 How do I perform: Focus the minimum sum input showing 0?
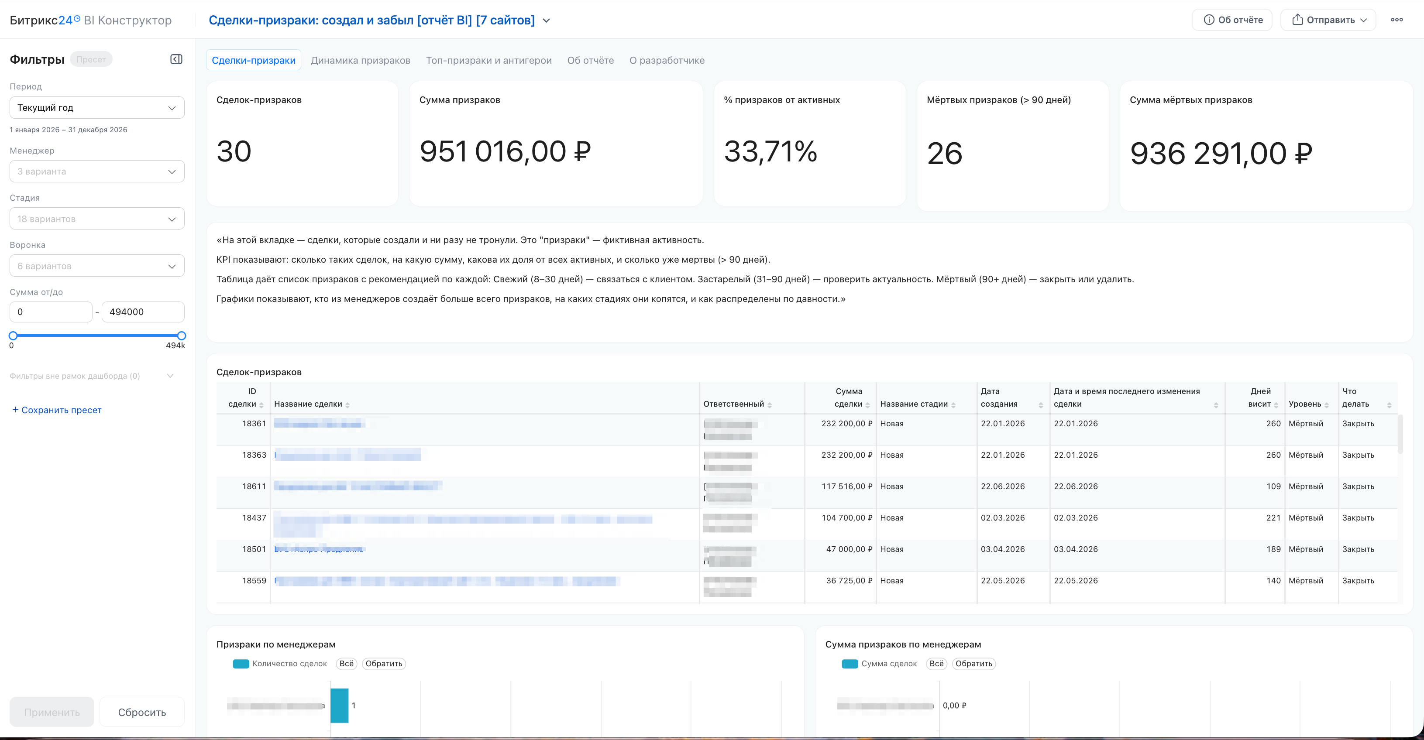pos(51,312)
